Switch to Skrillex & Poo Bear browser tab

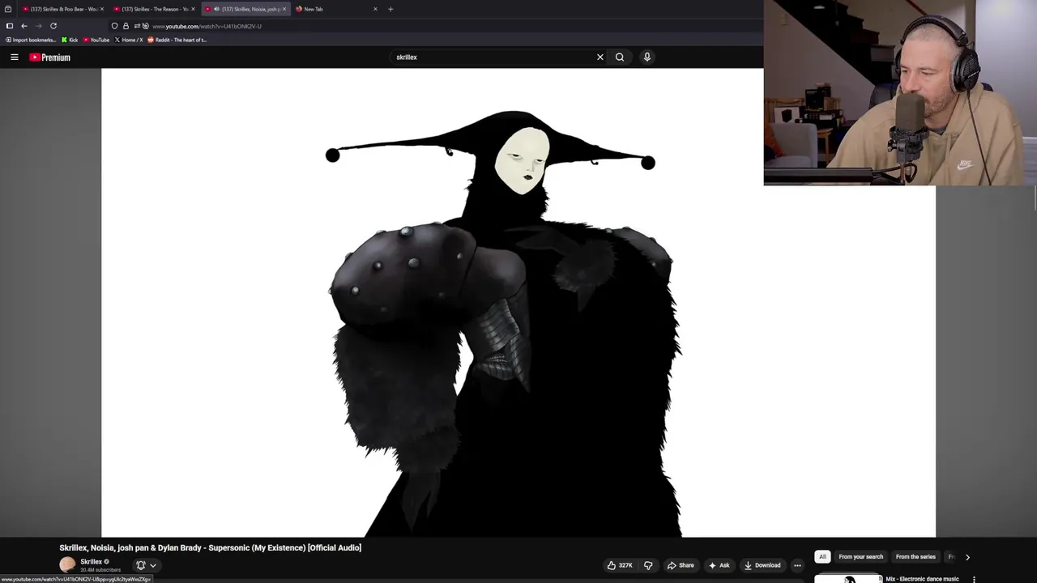(x=62, y=9)
